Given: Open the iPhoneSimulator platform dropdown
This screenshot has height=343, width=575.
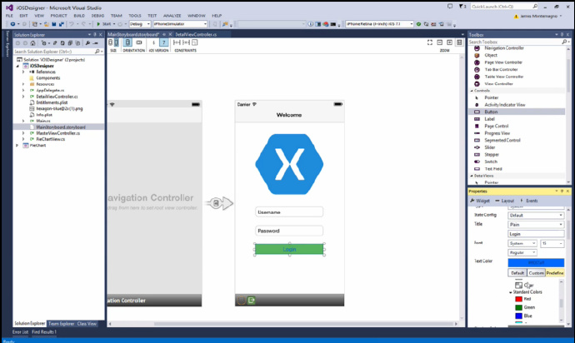Looking at the screenshot, I should (180, 24).
